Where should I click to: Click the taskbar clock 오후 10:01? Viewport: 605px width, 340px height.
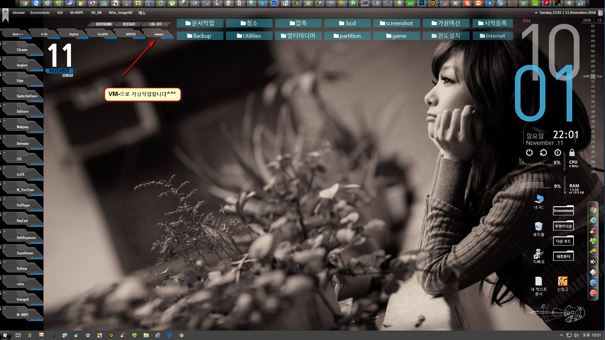pyautogui.click(x=592, y=335)
